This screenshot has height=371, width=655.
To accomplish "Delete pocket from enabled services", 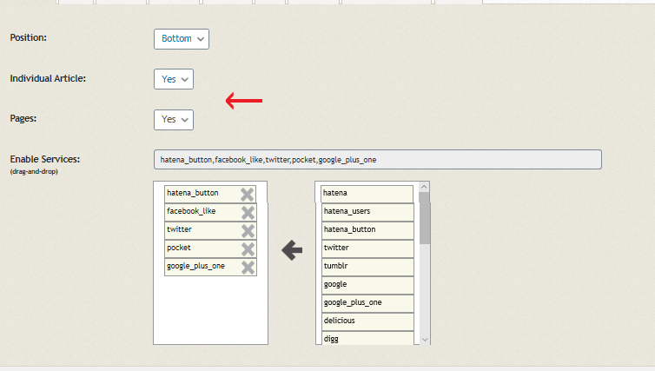I will coord(248,249).
